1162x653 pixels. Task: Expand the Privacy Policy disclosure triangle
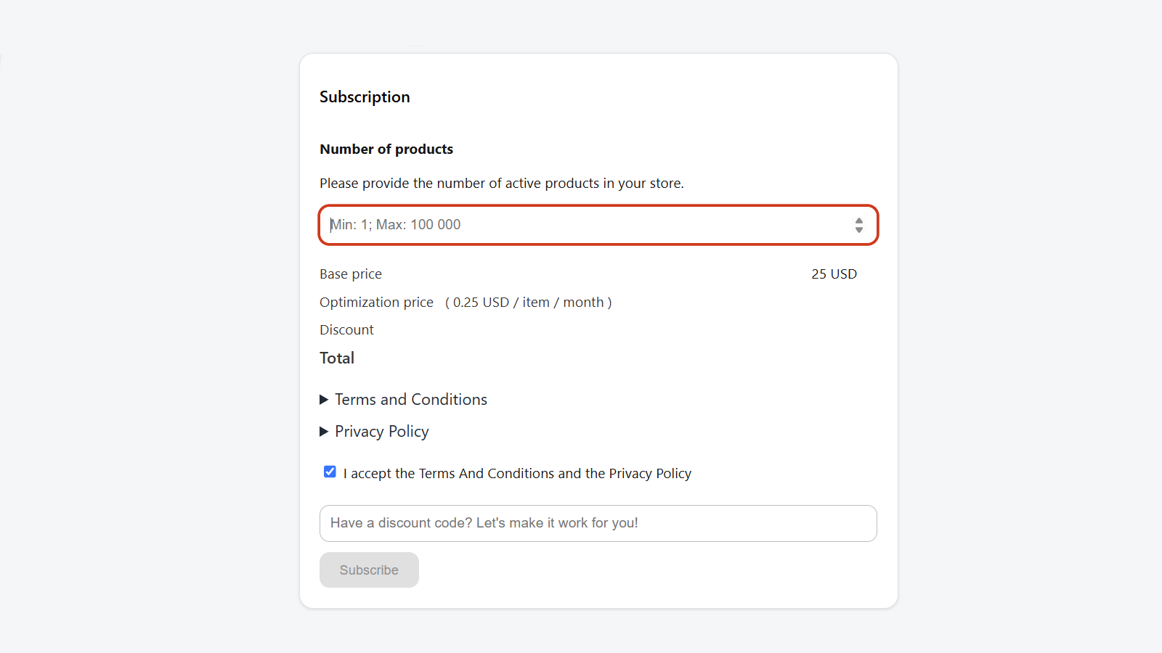[324, 432]
